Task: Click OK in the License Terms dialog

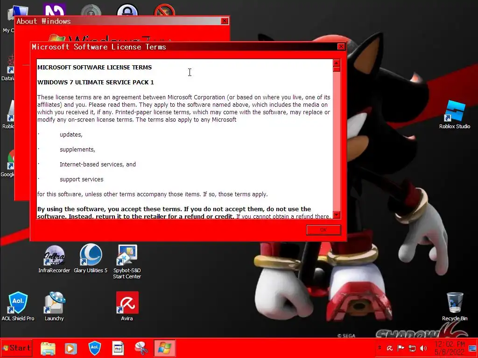Action: coord(323,230)
